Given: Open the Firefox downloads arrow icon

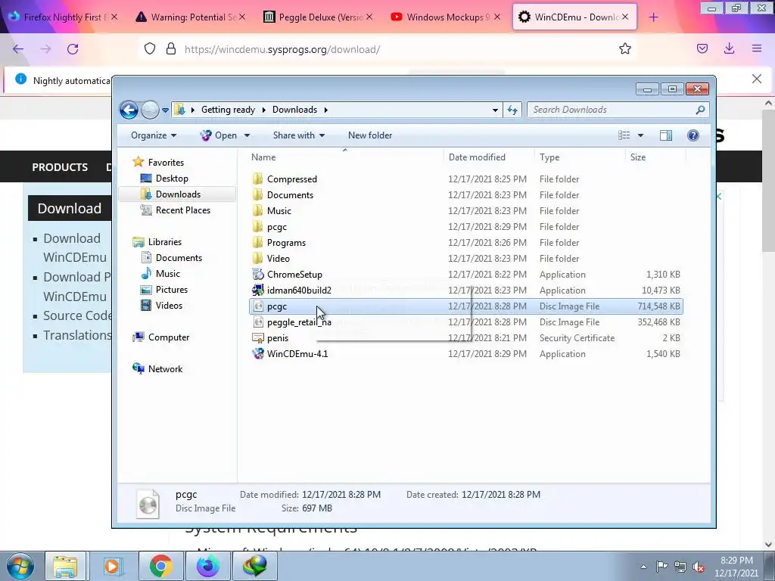Looking at the screenshot, I should click(x=729, y=48).
